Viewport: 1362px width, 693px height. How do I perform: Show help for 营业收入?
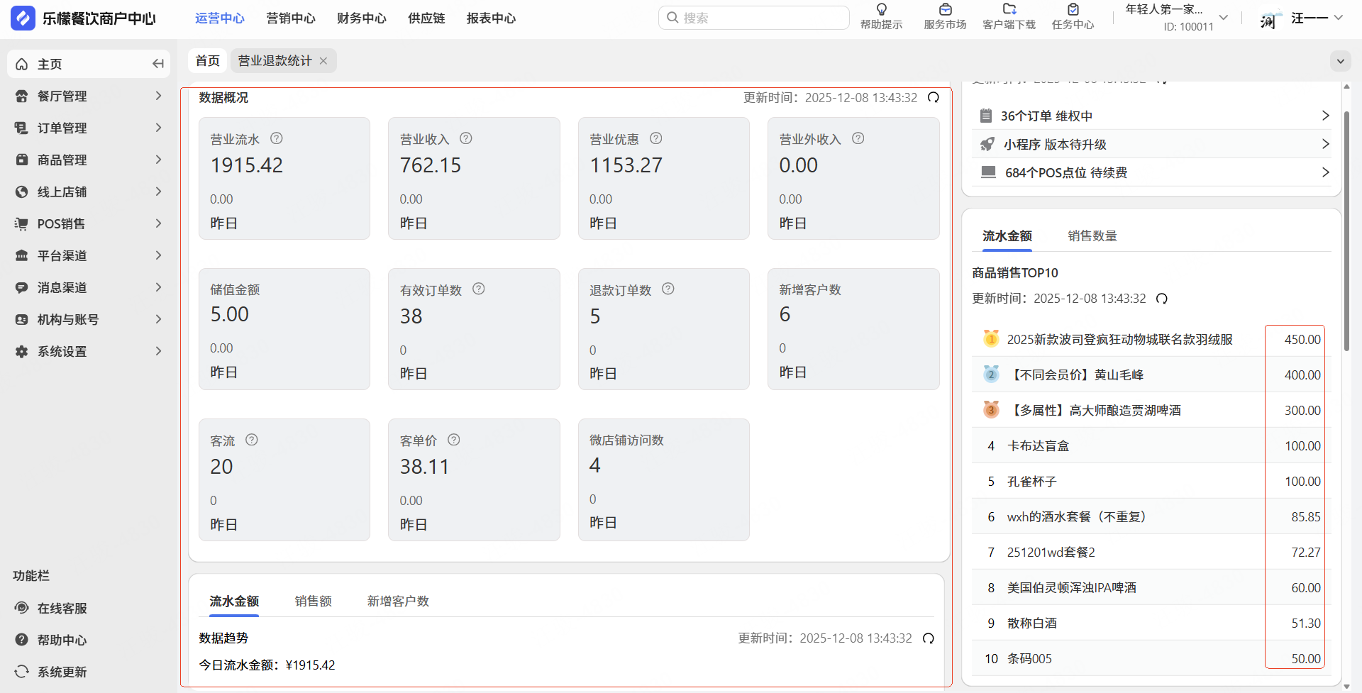tap(466, 138)
